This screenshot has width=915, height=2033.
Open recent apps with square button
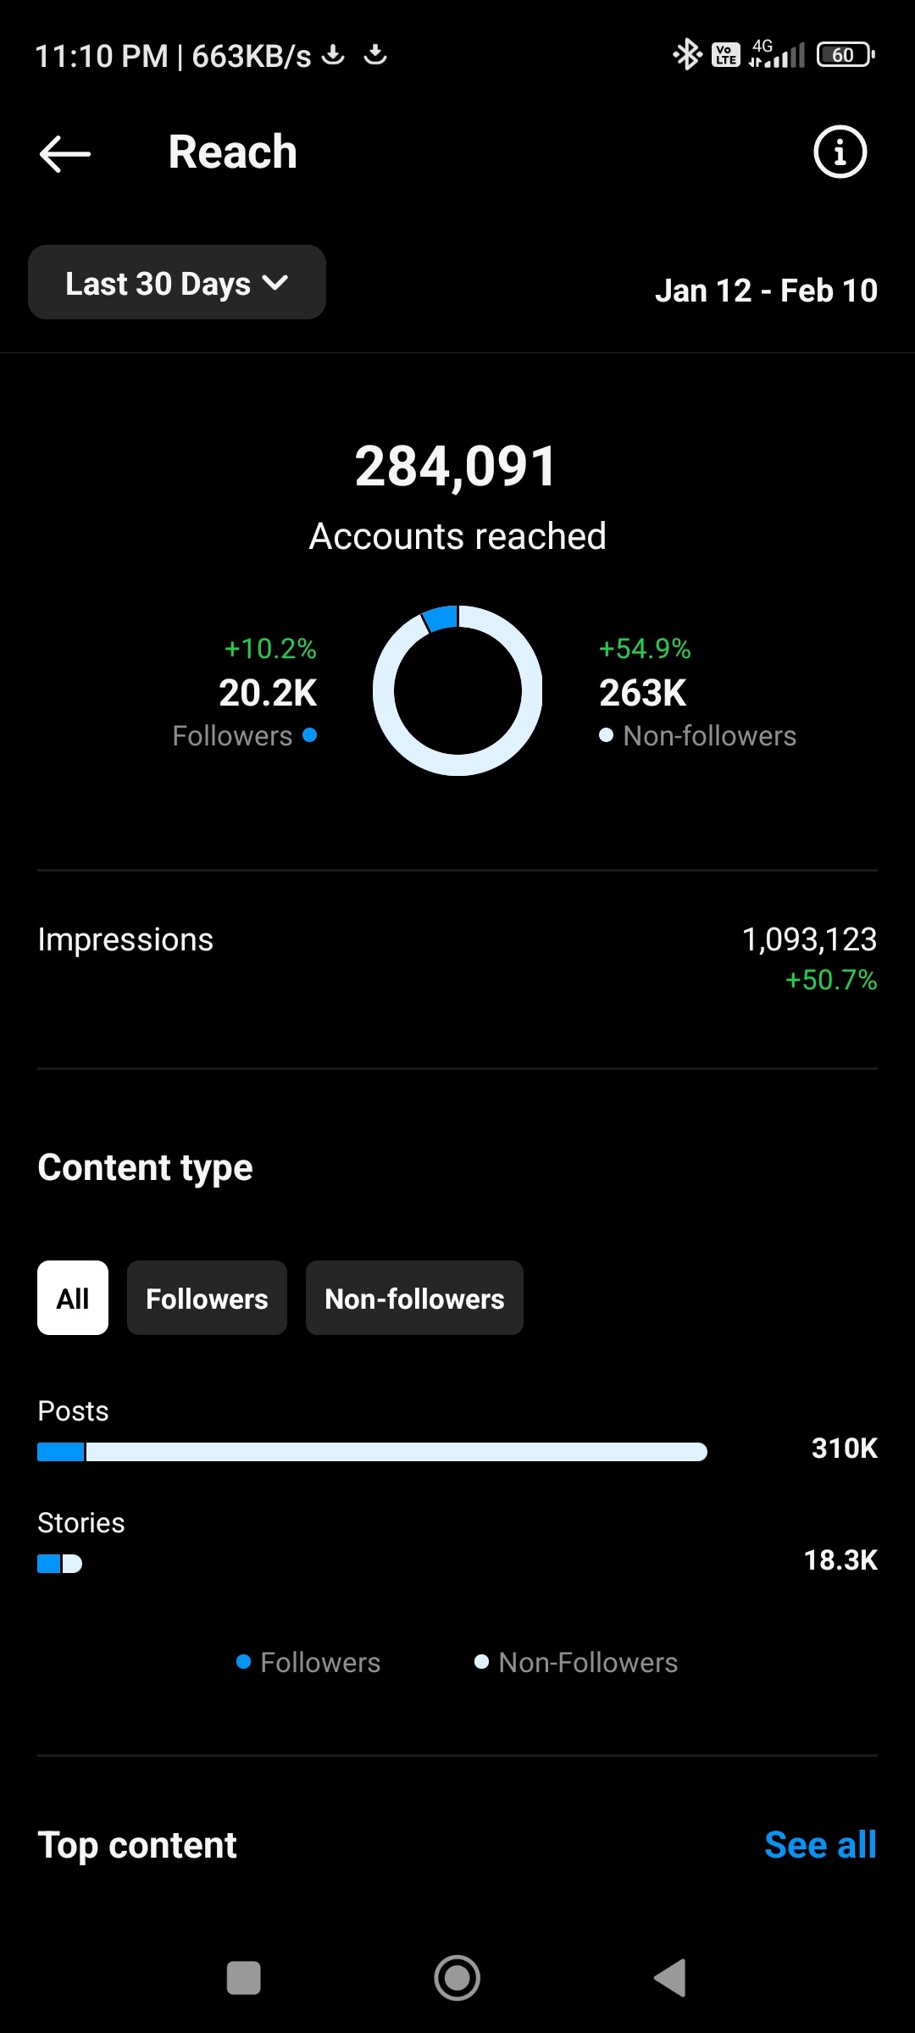tap(244, 1979)
